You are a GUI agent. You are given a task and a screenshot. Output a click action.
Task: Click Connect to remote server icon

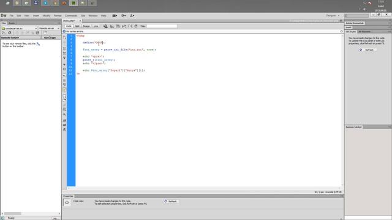pos(4,33)
